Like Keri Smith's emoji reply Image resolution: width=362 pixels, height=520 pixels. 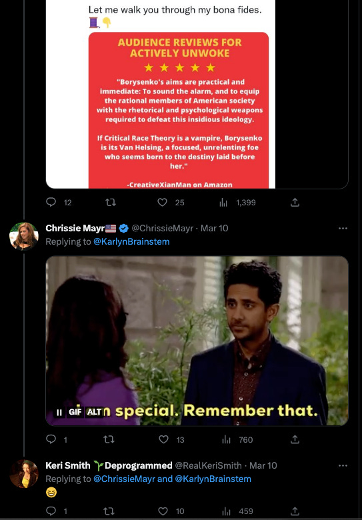[x=163, y=511]
